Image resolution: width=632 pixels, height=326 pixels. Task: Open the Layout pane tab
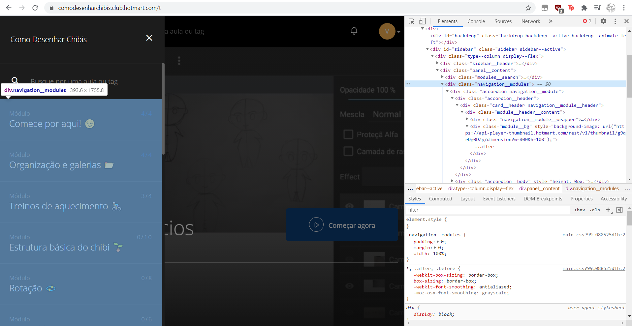pos(467,198)
